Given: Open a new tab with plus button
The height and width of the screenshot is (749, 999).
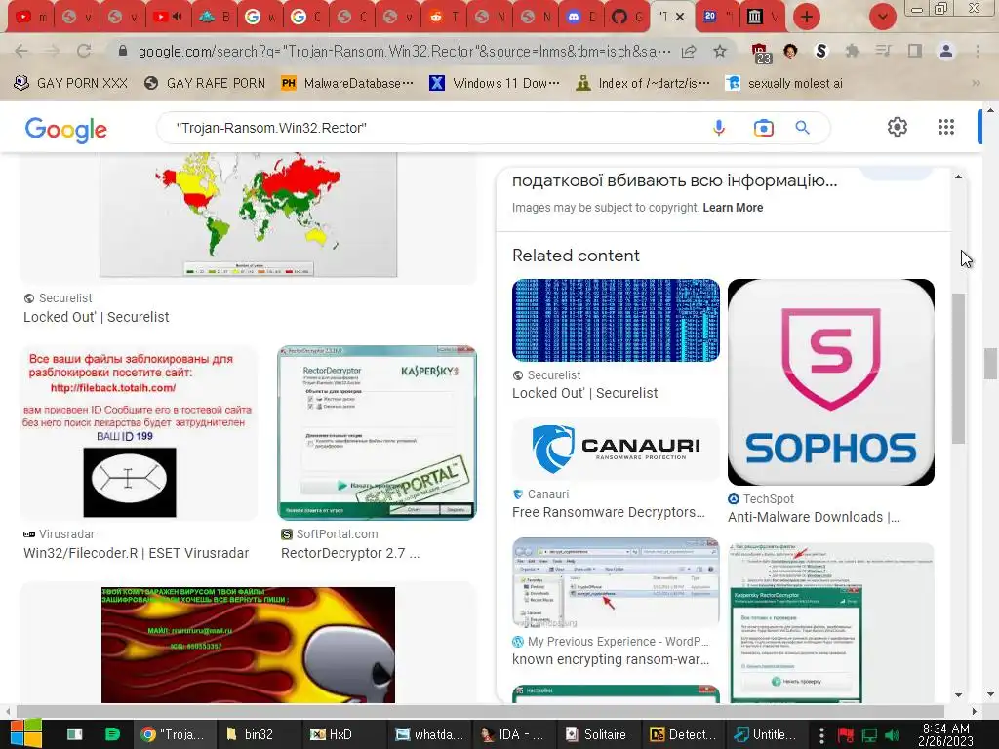Looking at the screenshot, I should coord(807,17).
